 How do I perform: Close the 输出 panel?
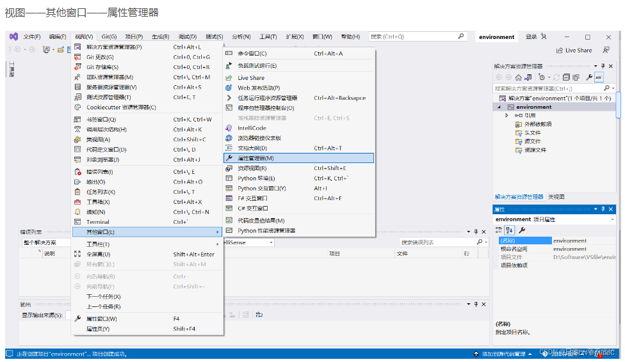(x=483, y=304)
